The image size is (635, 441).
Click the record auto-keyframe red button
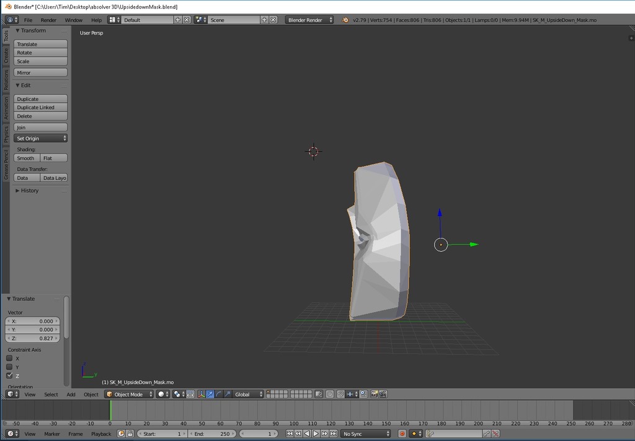(402, 434)
